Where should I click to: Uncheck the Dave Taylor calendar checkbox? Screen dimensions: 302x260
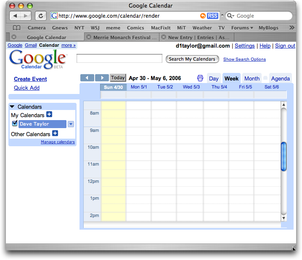[x=15, y=123]
